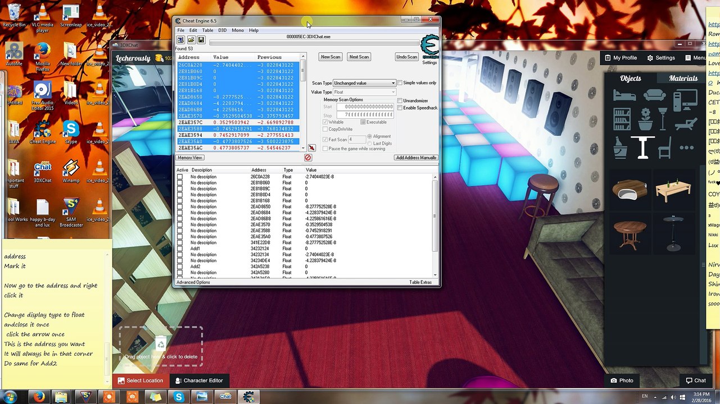Click the Next Scan button
720x404 pixels.
[359, 57]
